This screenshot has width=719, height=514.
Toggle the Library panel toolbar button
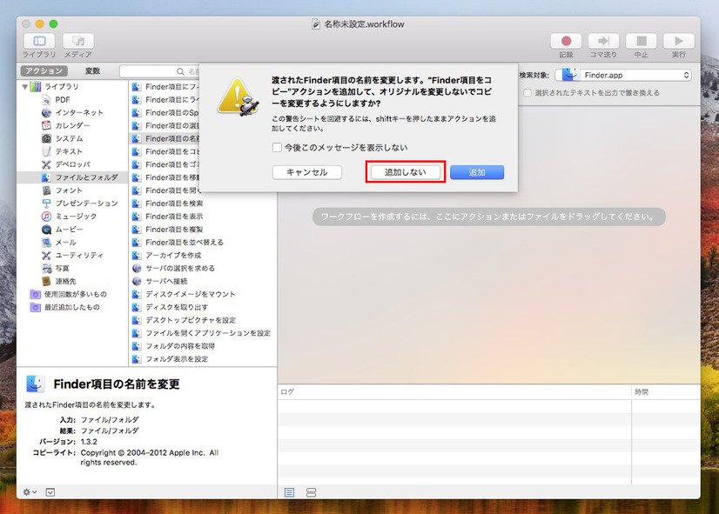point(39,41)
